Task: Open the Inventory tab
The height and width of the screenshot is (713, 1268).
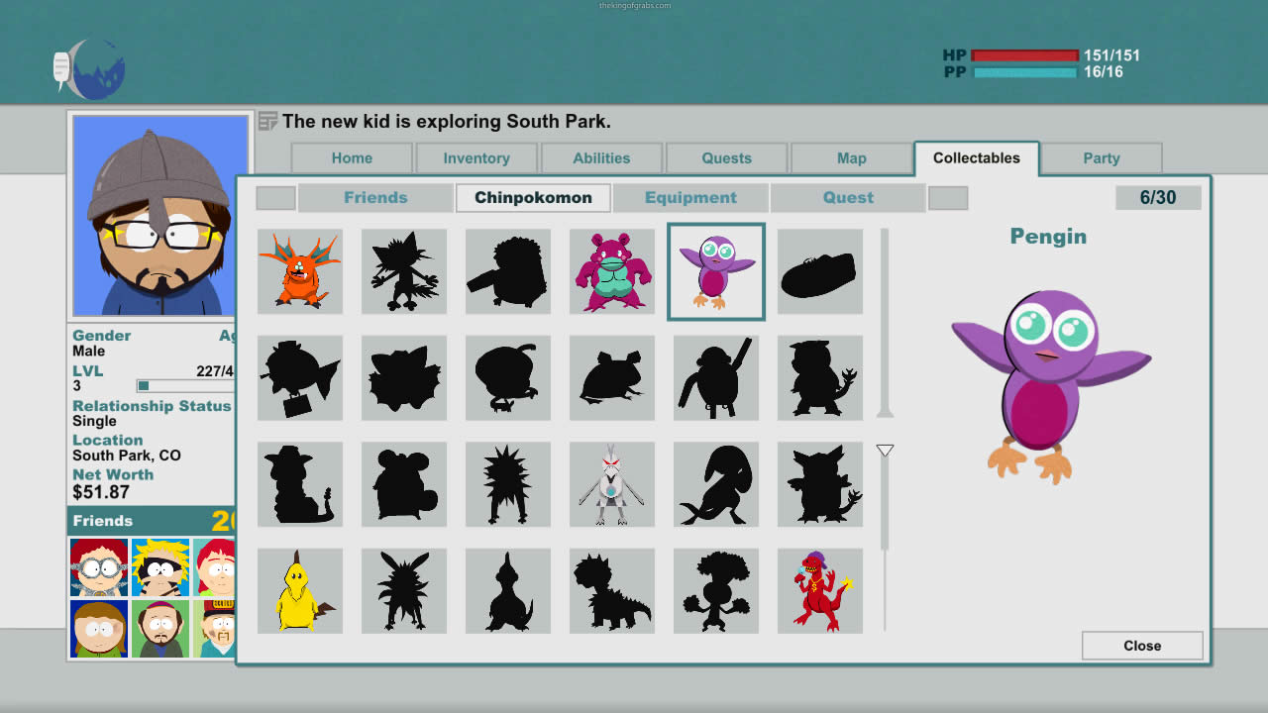Action: [x=476, y=158]
